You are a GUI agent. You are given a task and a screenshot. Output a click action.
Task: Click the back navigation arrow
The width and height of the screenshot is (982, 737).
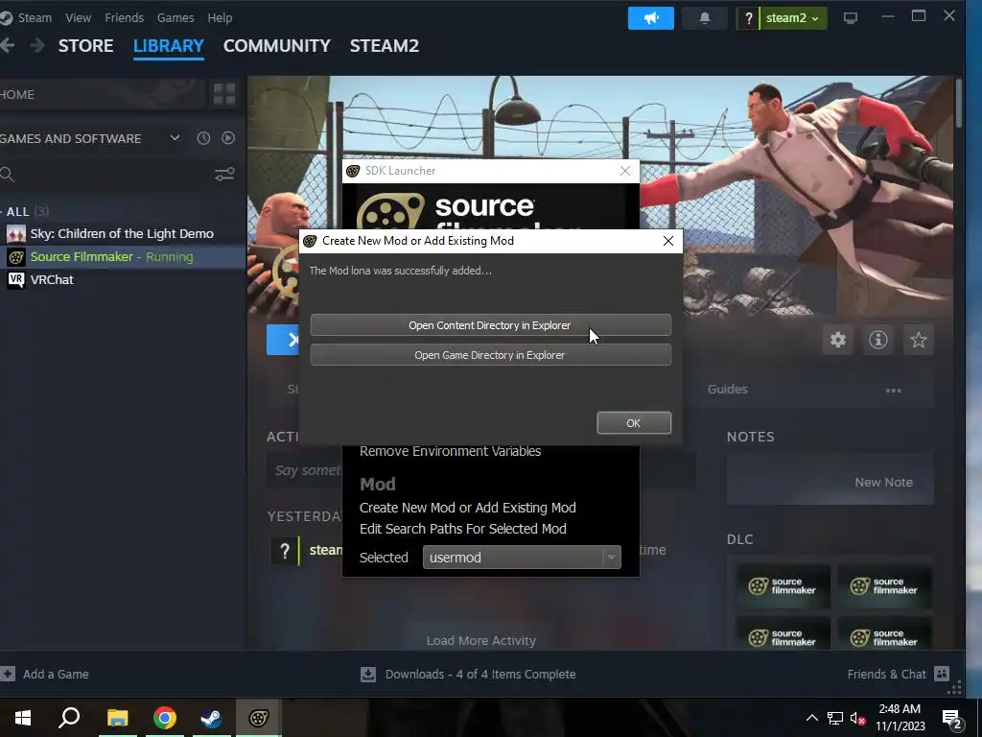click(8, 45)
